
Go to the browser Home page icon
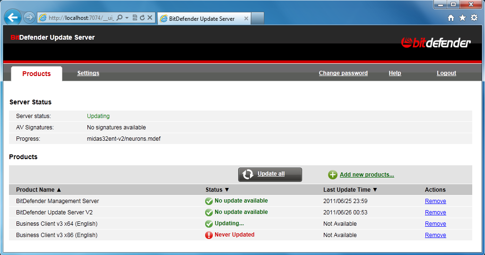coord(451,18)
